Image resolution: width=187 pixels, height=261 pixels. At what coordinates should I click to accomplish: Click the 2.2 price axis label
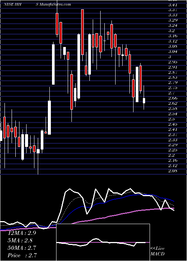[x=172, y=155]
